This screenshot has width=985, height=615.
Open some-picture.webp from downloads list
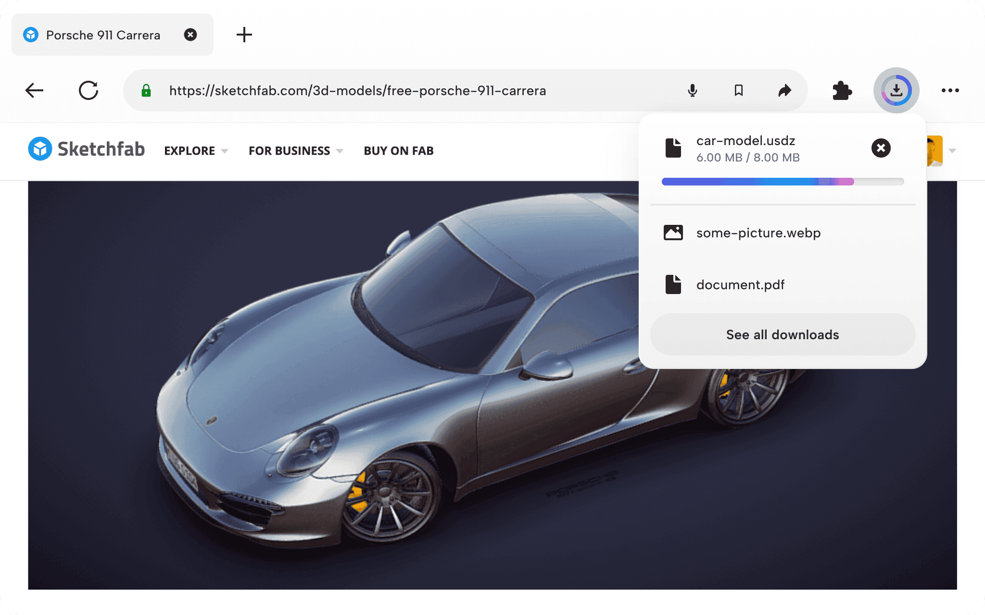[x=758, y=233]
